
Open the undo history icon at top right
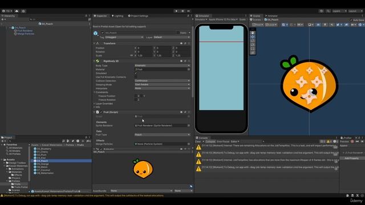click(x=322, y=11)
